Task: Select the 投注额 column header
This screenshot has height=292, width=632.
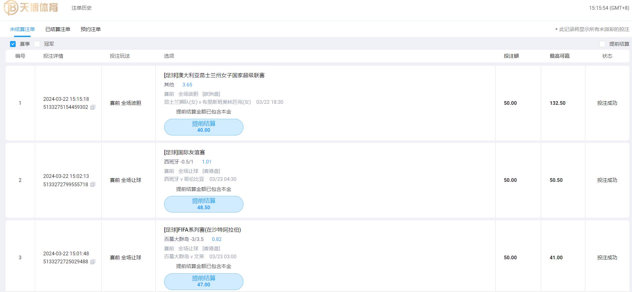Action: point(511,56)
